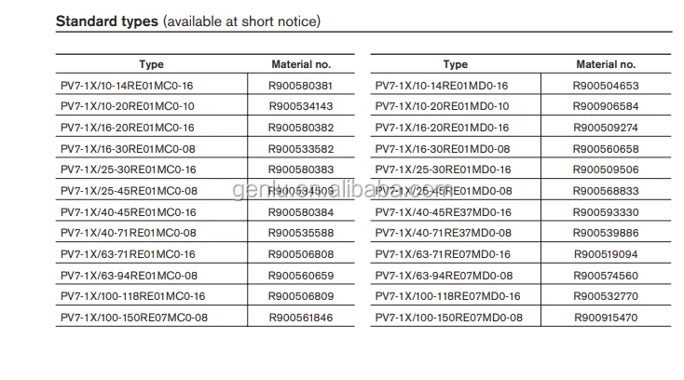The height and width of the screenshot is (380, 684).
Task: Click material number R900915470
Action: pos(605,318)
